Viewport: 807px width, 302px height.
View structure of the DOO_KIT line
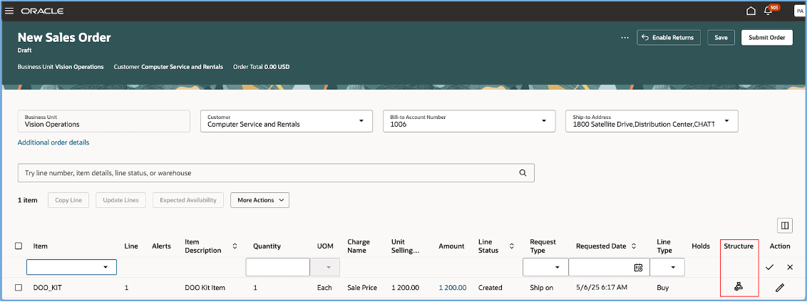739,287
